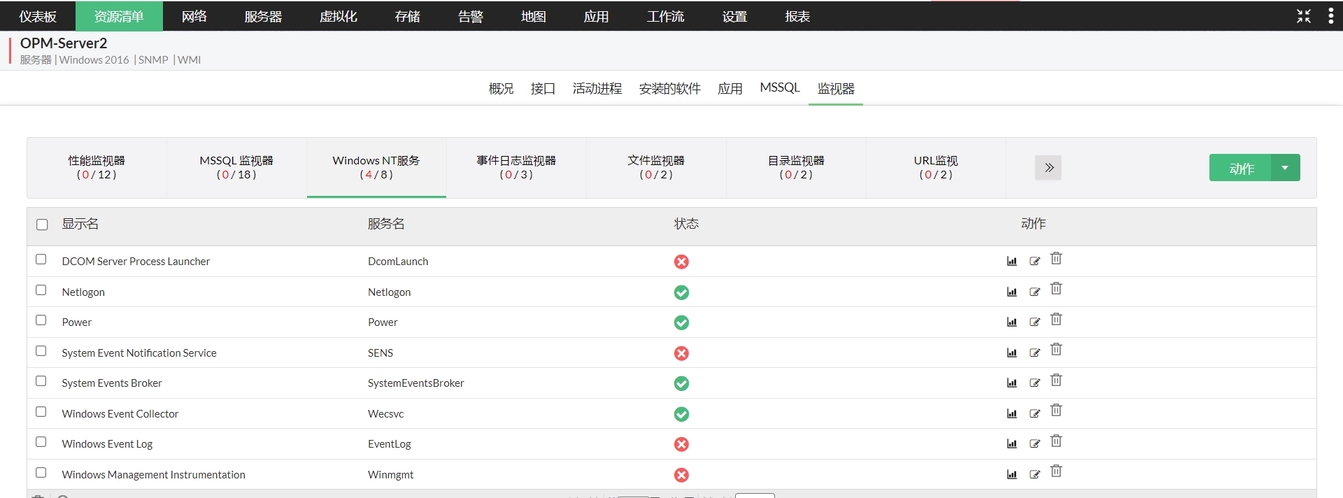
Task: Check the Windows Event Collector row
Action: (x=41, y=412)
